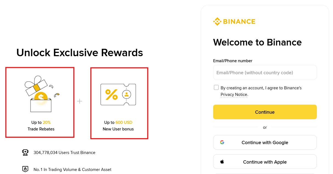Click the Welcome to Binance heading
Image resolution: width=333 pixels, height=174 pixels.
(257, 42)
